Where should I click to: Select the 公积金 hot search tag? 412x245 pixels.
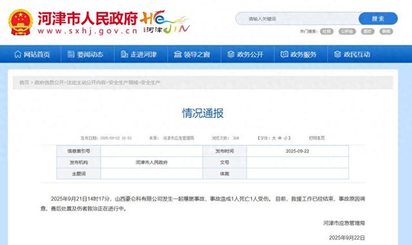[347, 31]
